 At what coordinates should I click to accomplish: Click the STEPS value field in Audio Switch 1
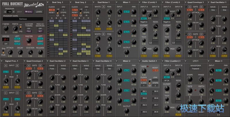[x=155, y=86]
